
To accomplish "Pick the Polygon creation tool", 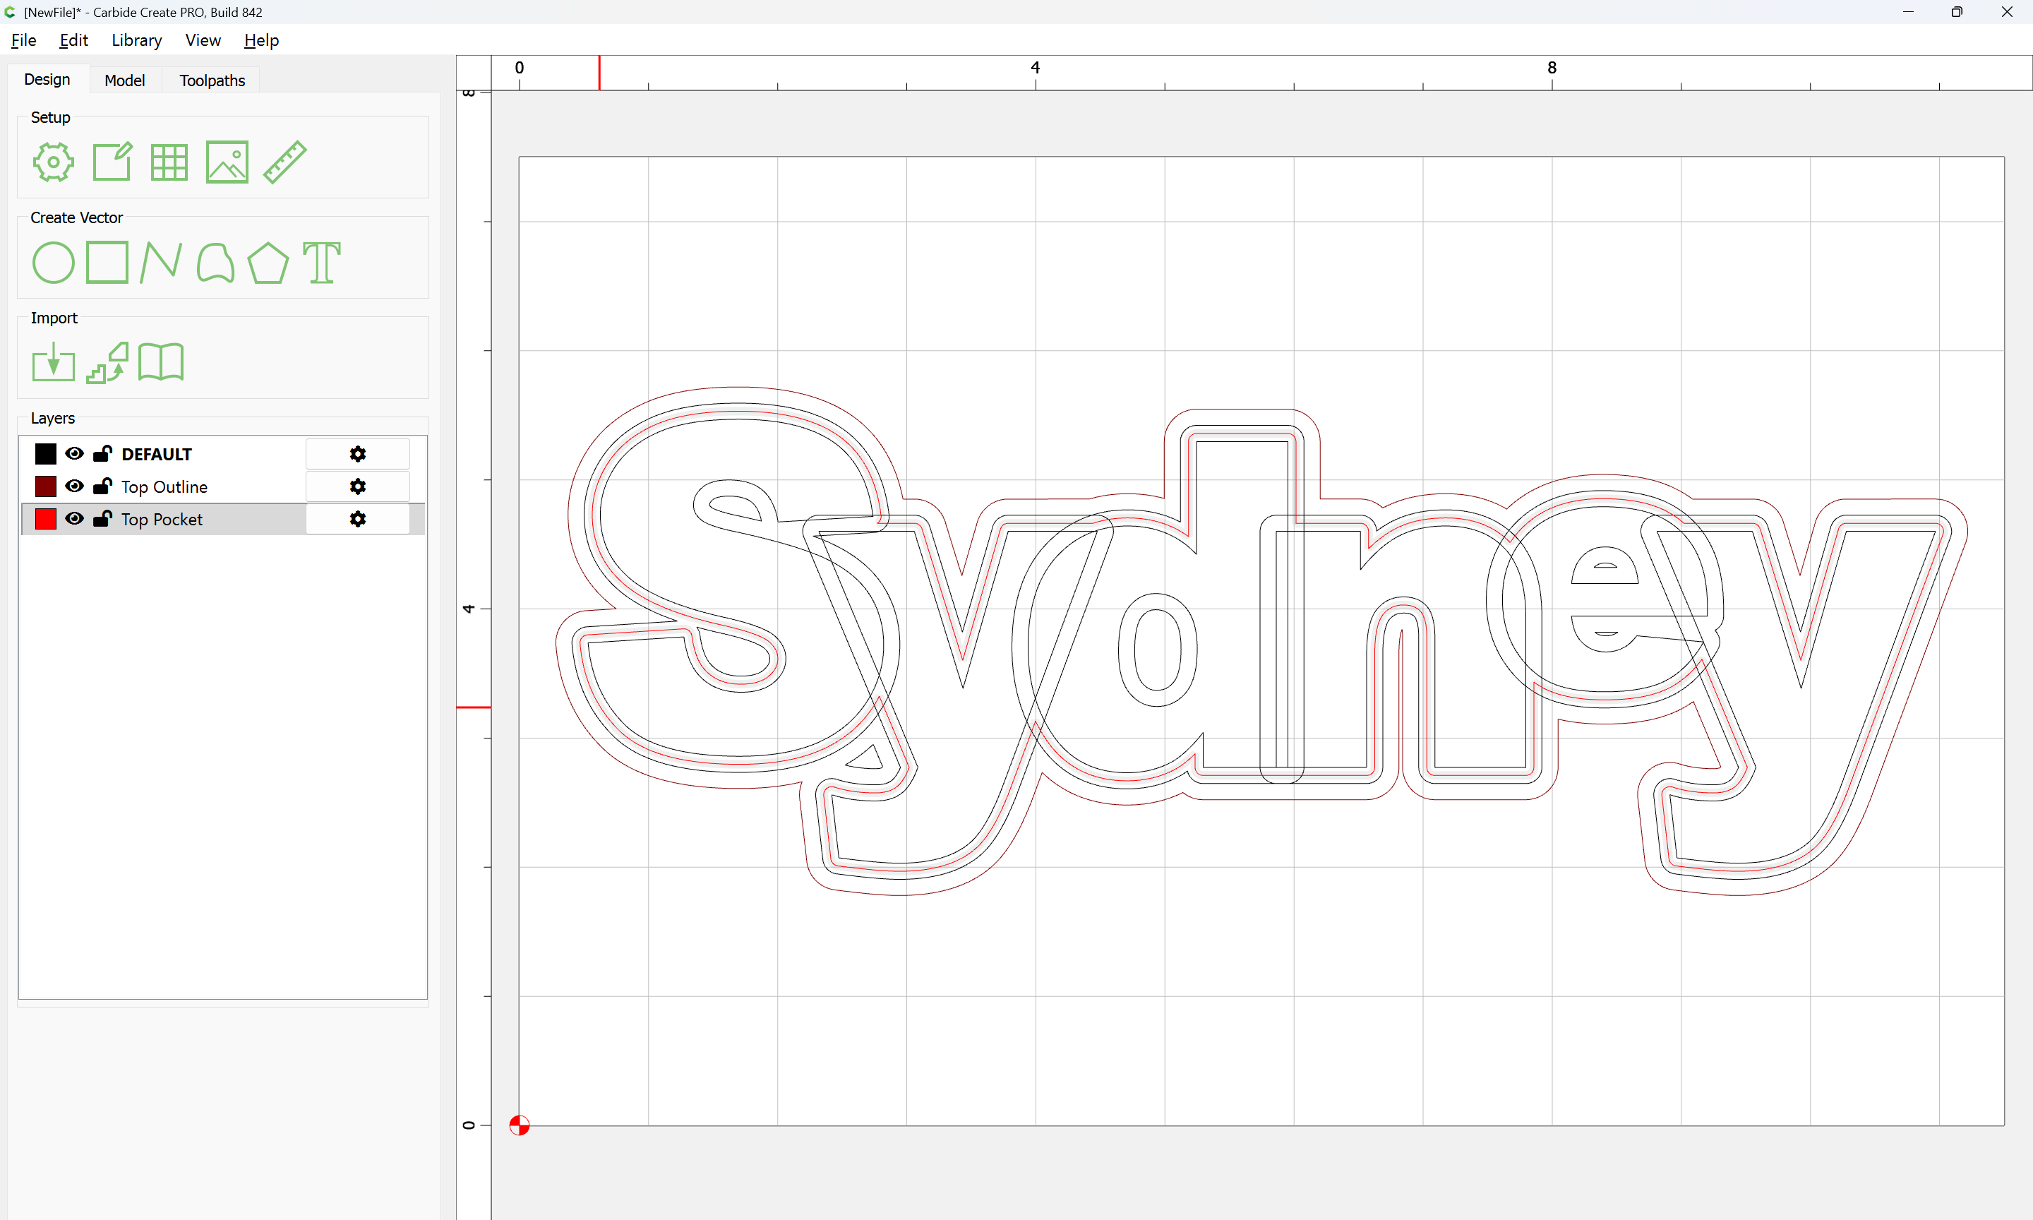I will point(268,263).
